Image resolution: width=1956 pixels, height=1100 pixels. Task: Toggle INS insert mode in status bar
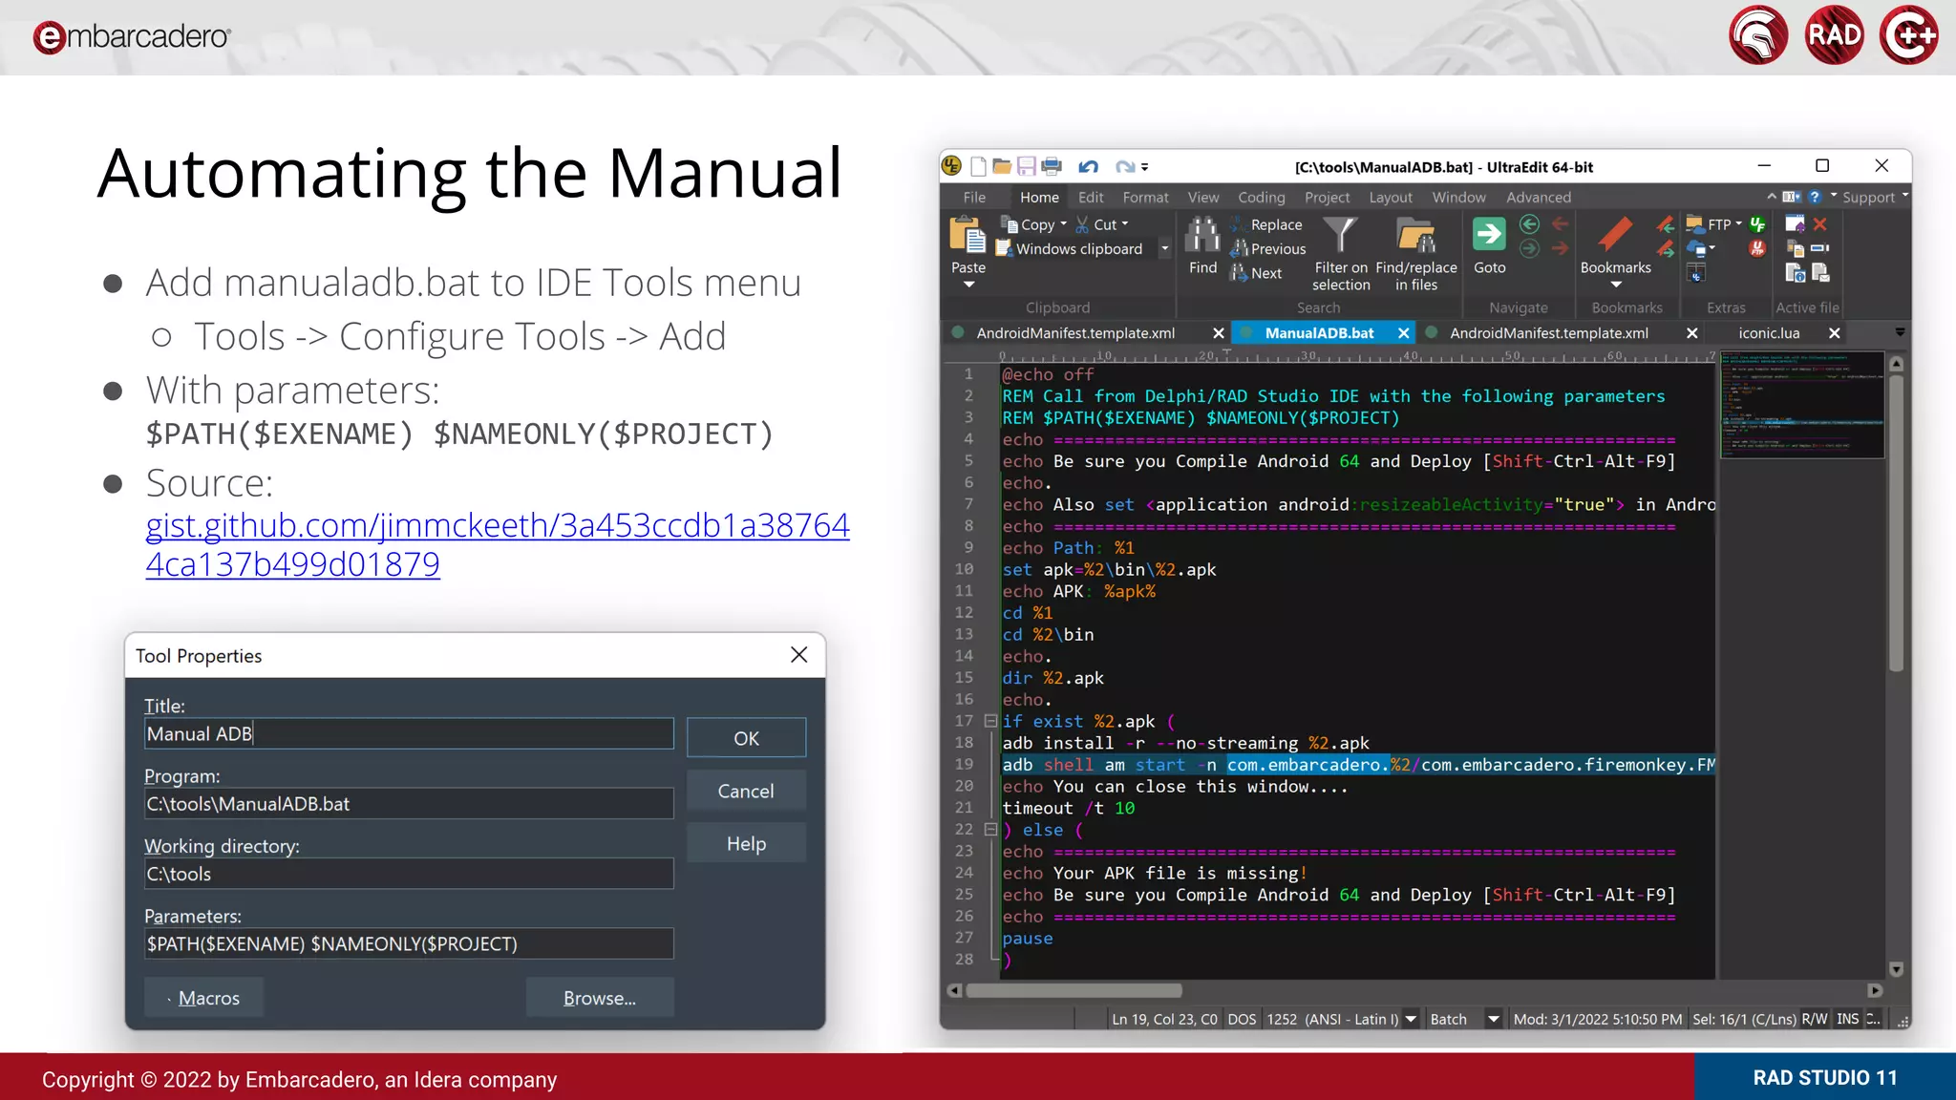(x=1848, y=1019)
